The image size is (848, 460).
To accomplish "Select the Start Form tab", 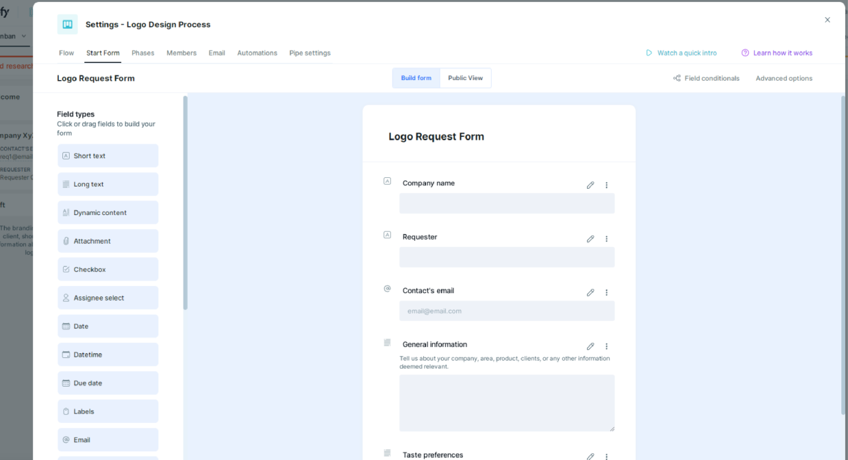I will point(103,53).
